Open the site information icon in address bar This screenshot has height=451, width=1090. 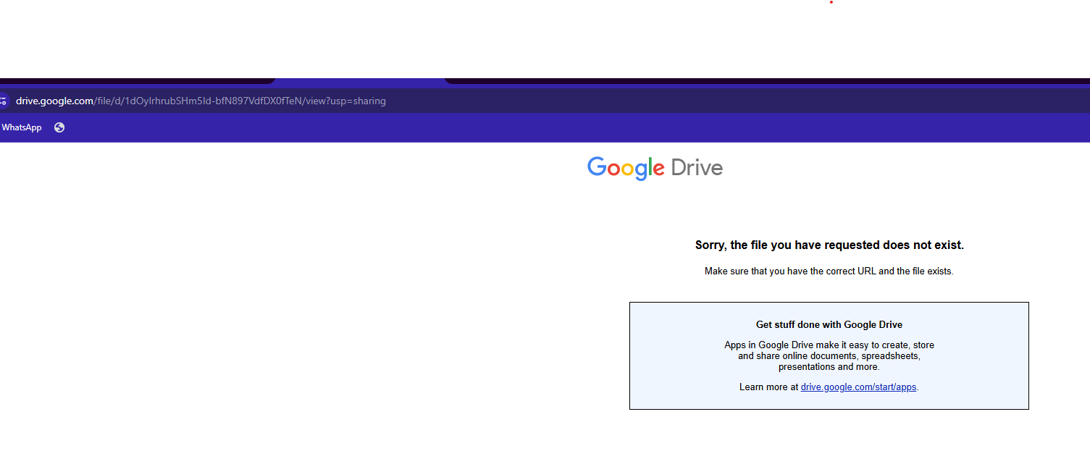[x=3, y=101]
